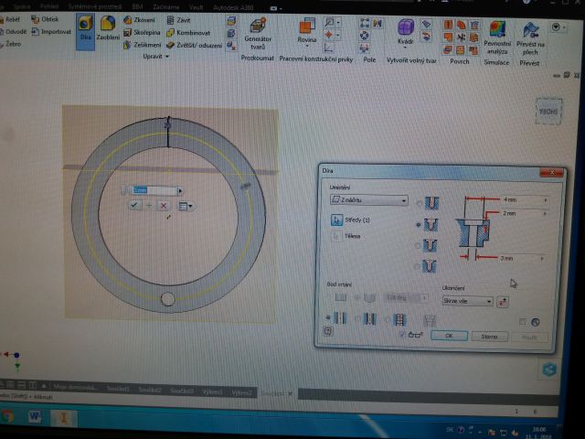585x439 pixels.
Task: Confirm with green checkmark in mini toolbar
Action: point(134,207)
